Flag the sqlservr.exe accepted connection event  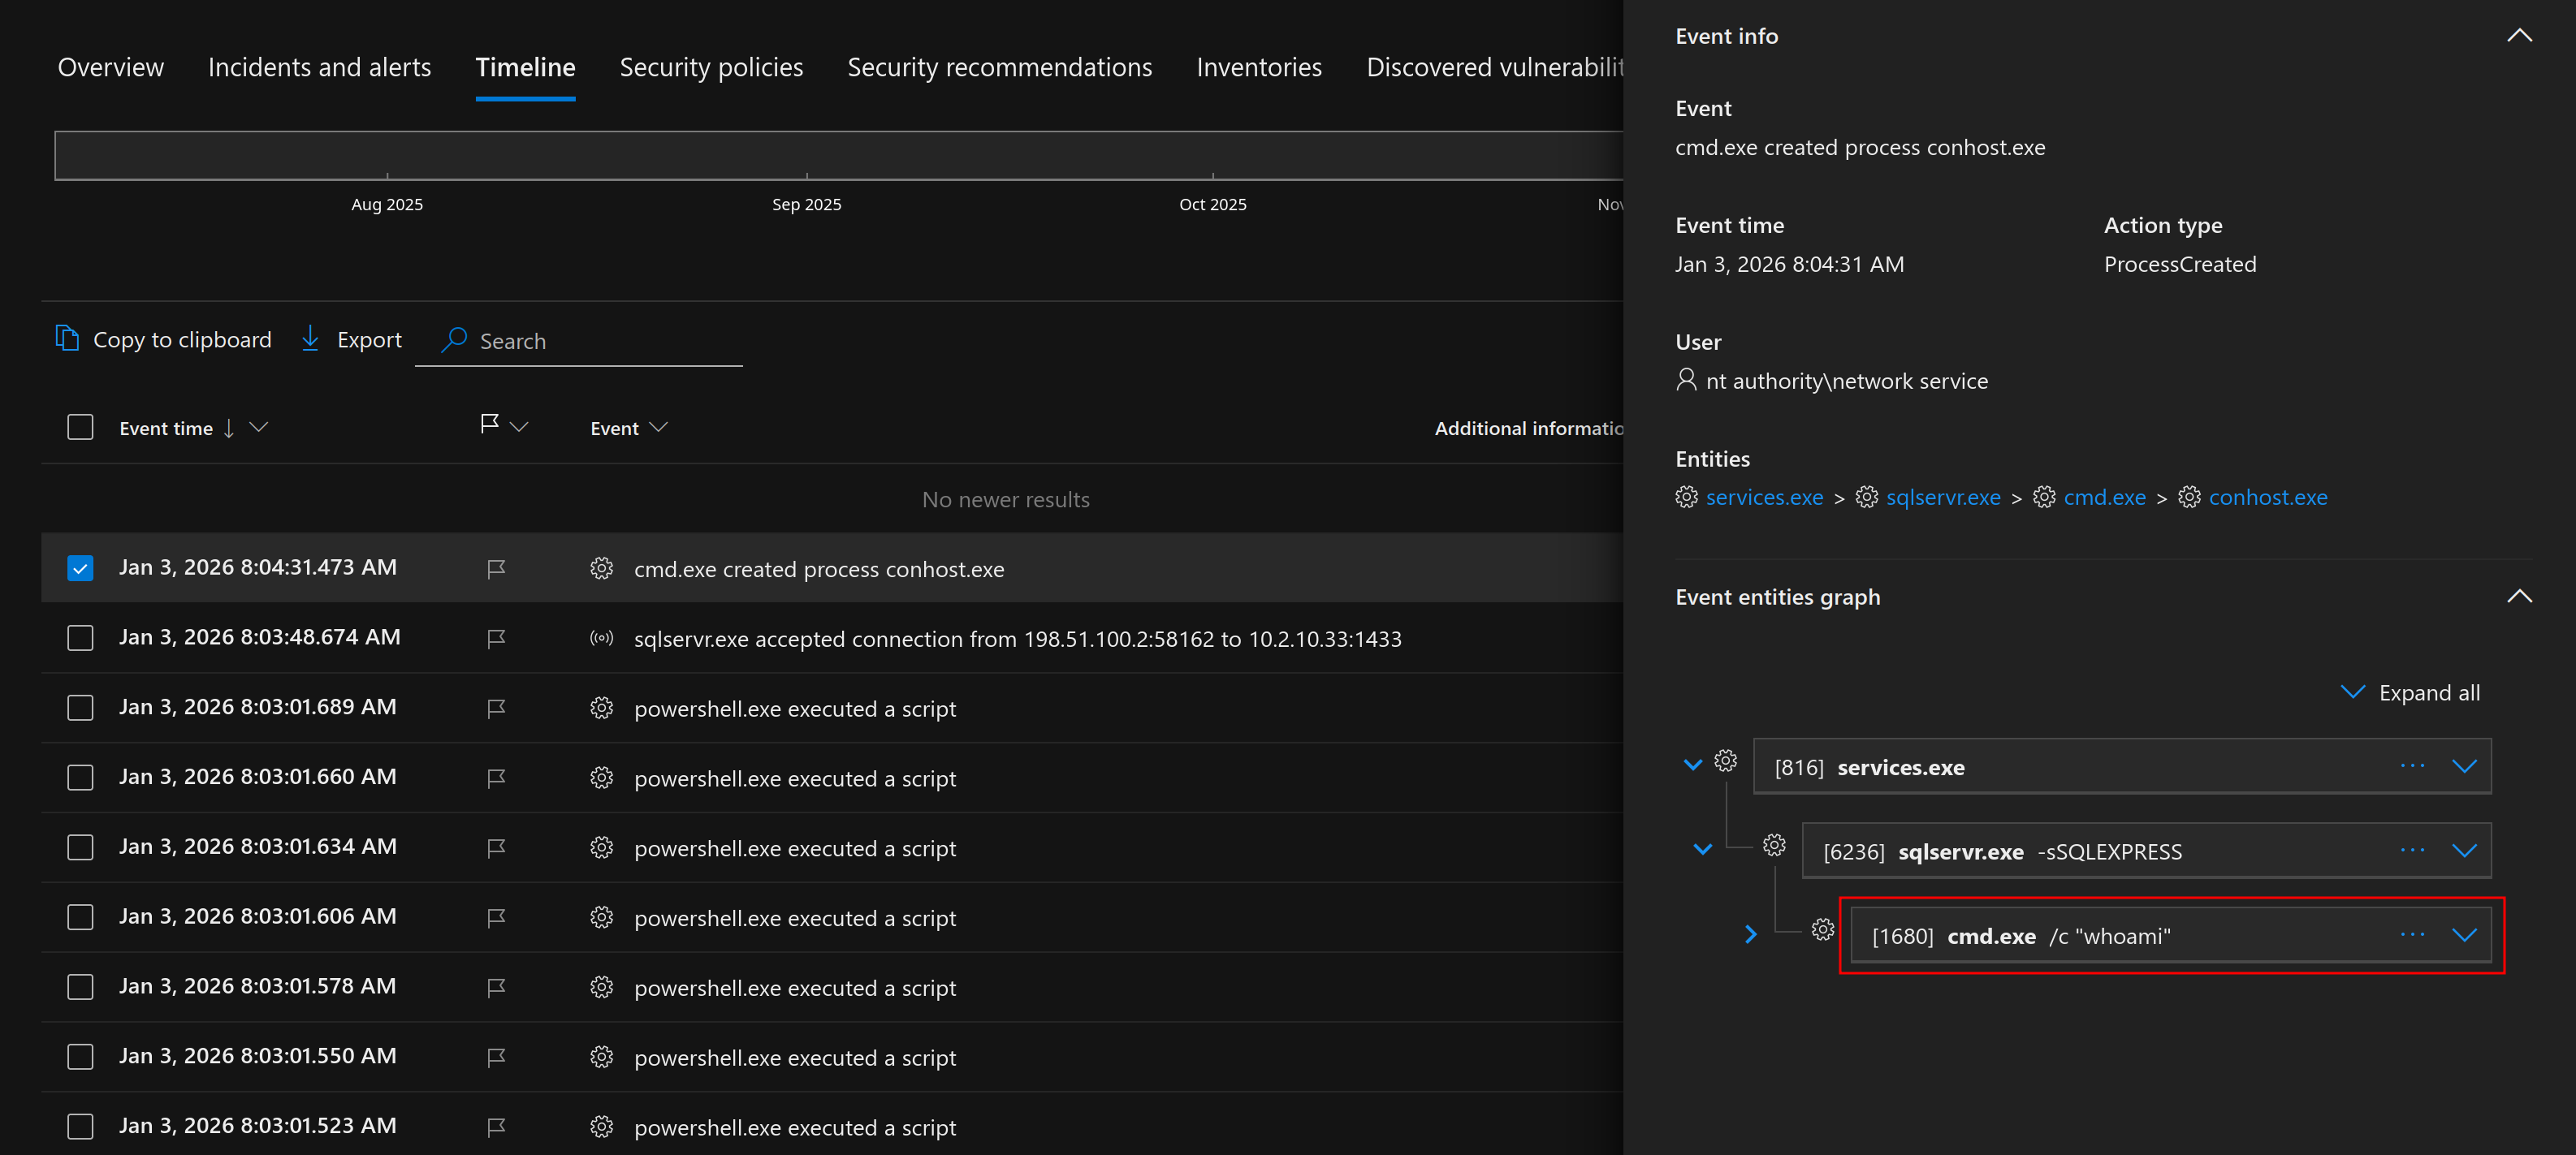(496, 639)
